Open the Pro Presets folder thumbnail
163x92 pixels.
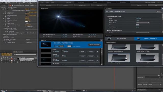tap(119, 58)
